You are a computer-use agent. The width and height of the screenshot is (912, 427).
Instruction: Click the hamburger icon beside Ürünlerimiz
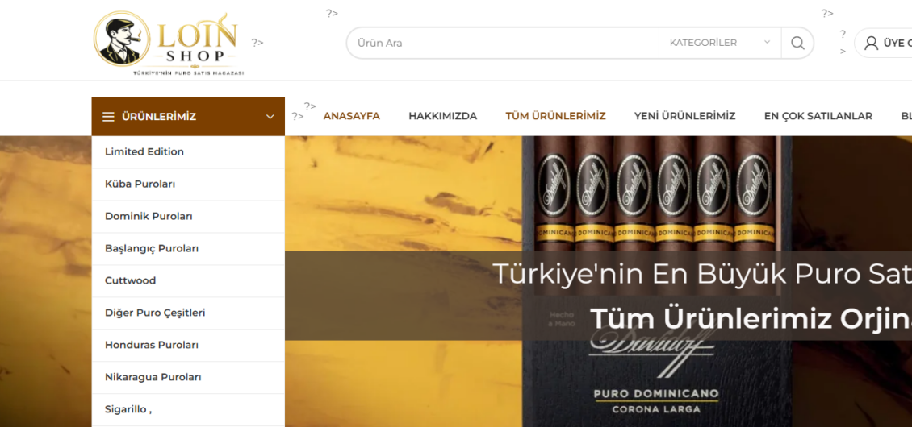[x=108, y=117]
